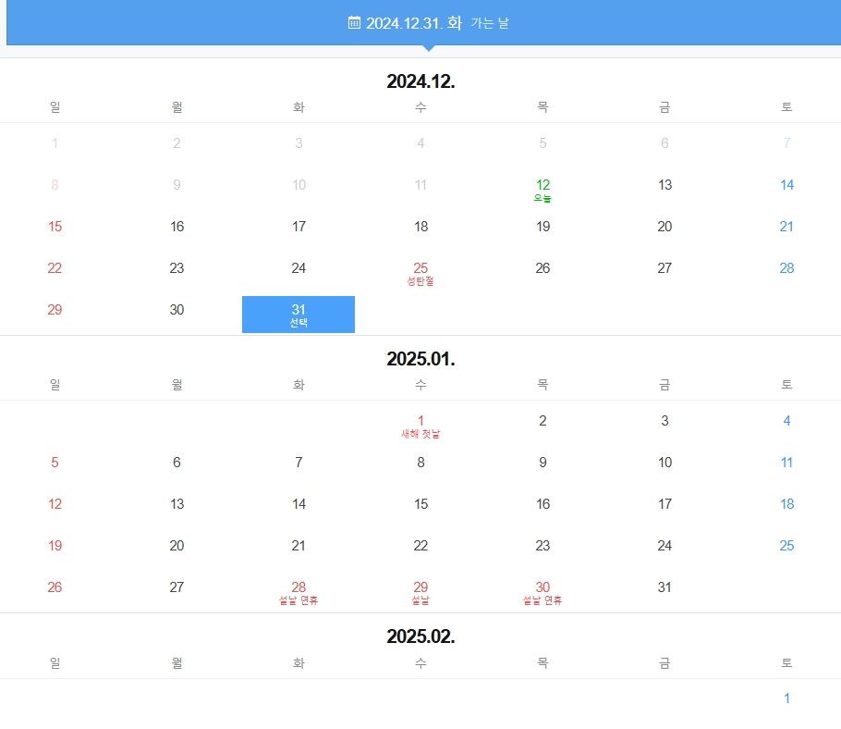Viewport: 841px width, 729px height.
Task: Select December 13, 2024
Action: 664,185
